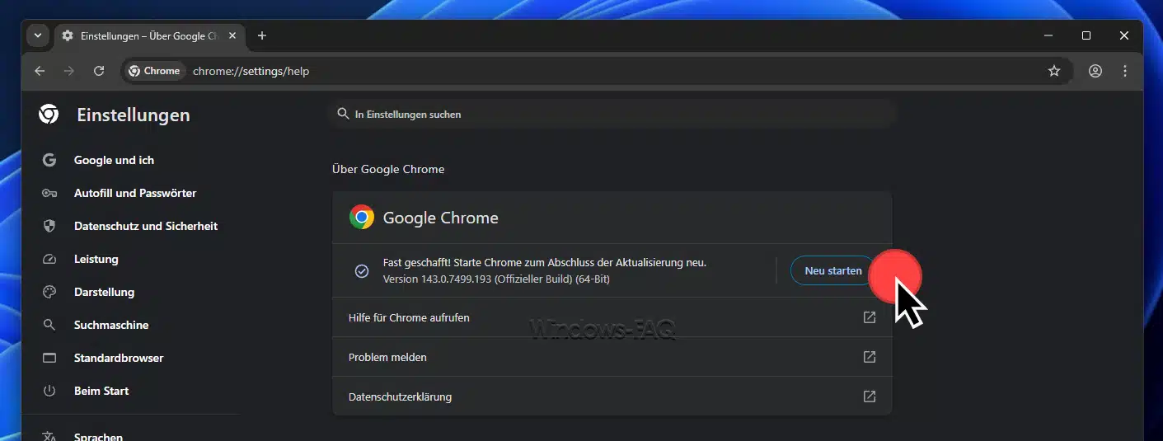Click the Neu starten button
Image resolution: width=1163 pixels, height=441 pixels.
pos(832,270)
